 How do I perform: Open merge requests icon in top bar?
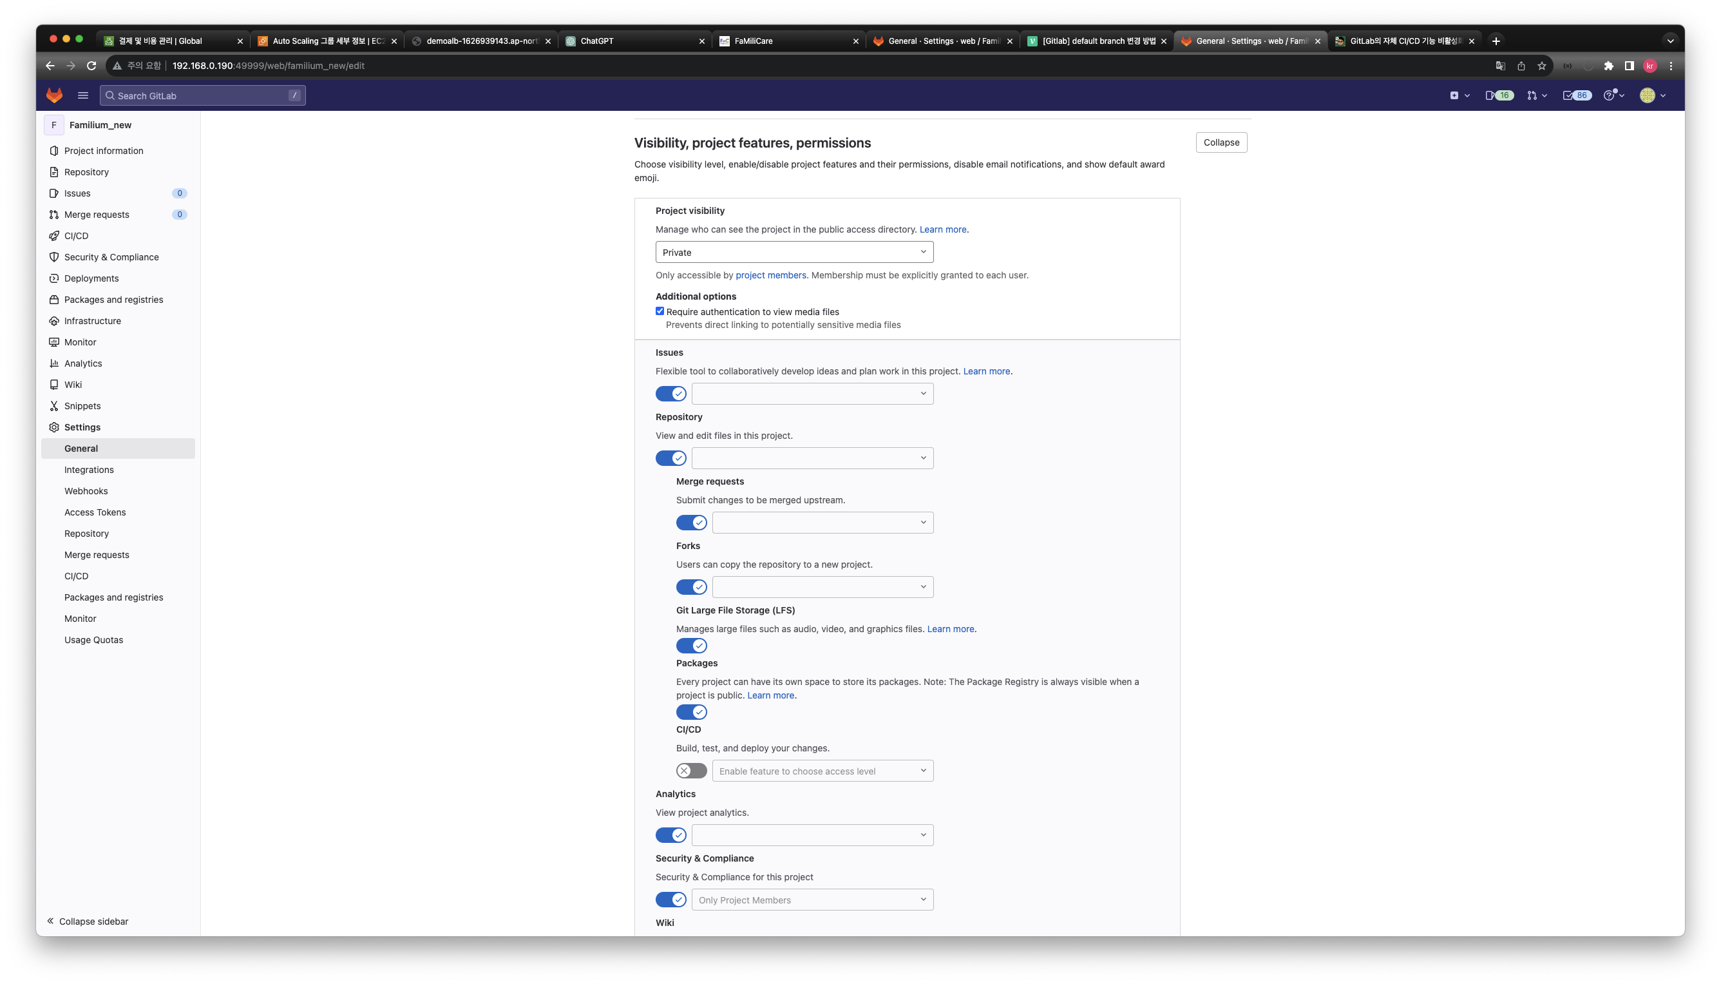1537,95
